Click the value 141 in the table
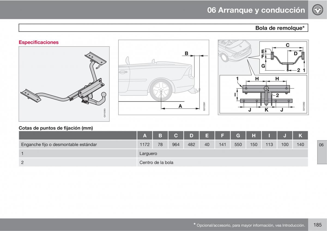 pyautogui.click(x=222, y=145)
